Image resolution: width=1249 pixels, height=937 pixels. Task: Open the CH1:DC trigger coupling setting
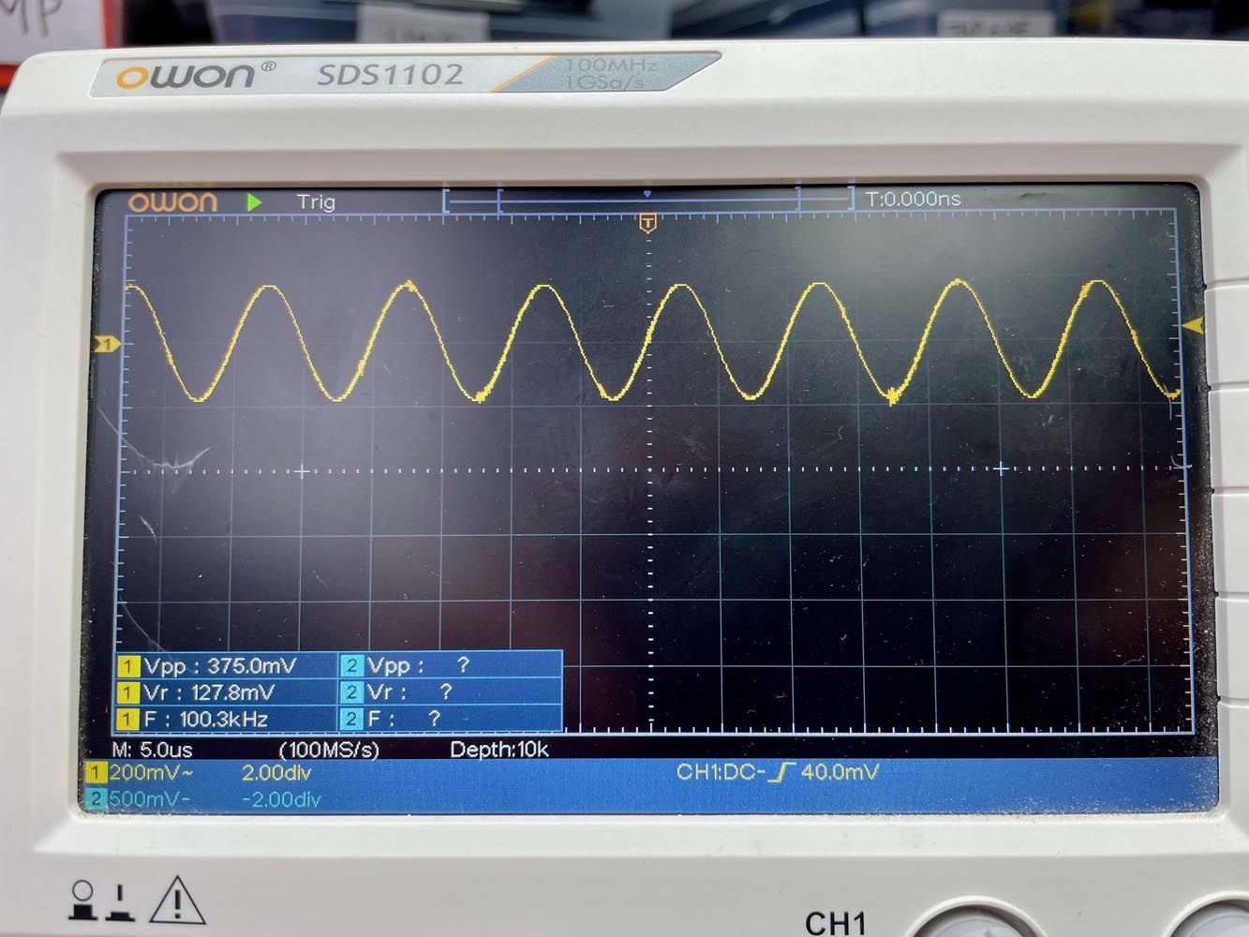click(720, 772)
